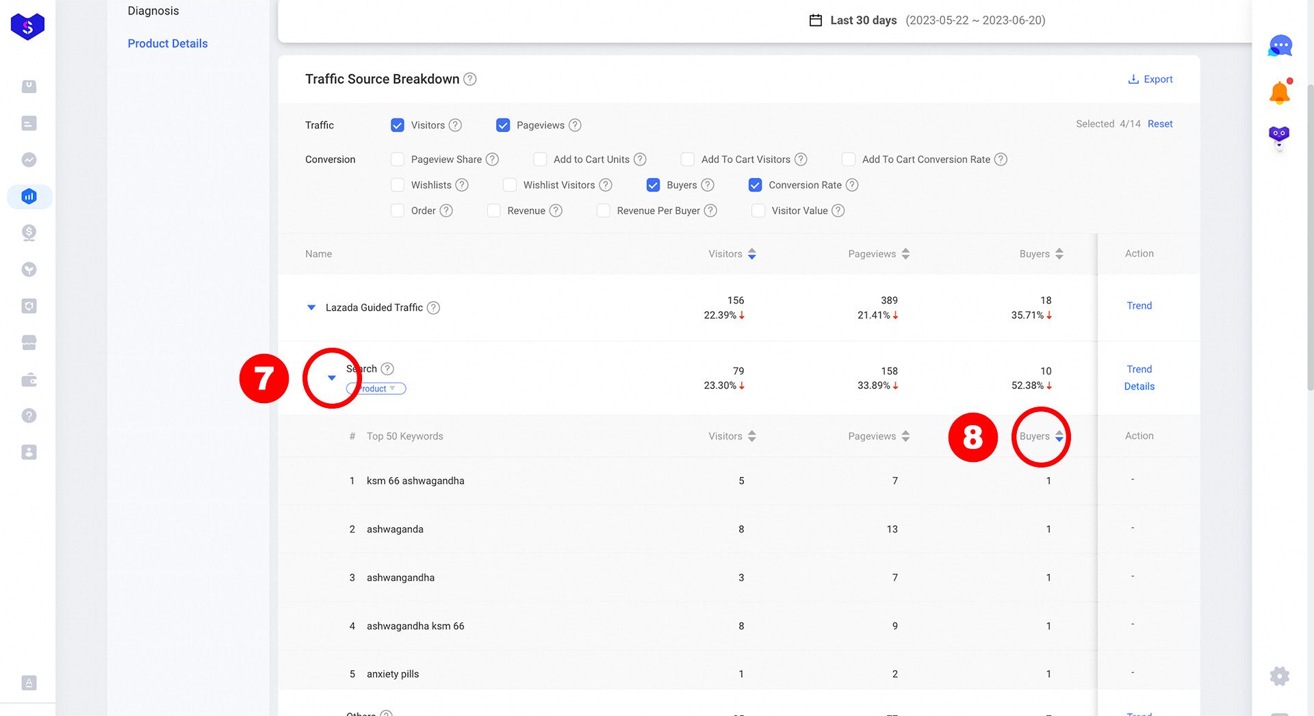Click the page vertical scrollbar
The width and height of the screenshot is (1314, 716).
1311,236
